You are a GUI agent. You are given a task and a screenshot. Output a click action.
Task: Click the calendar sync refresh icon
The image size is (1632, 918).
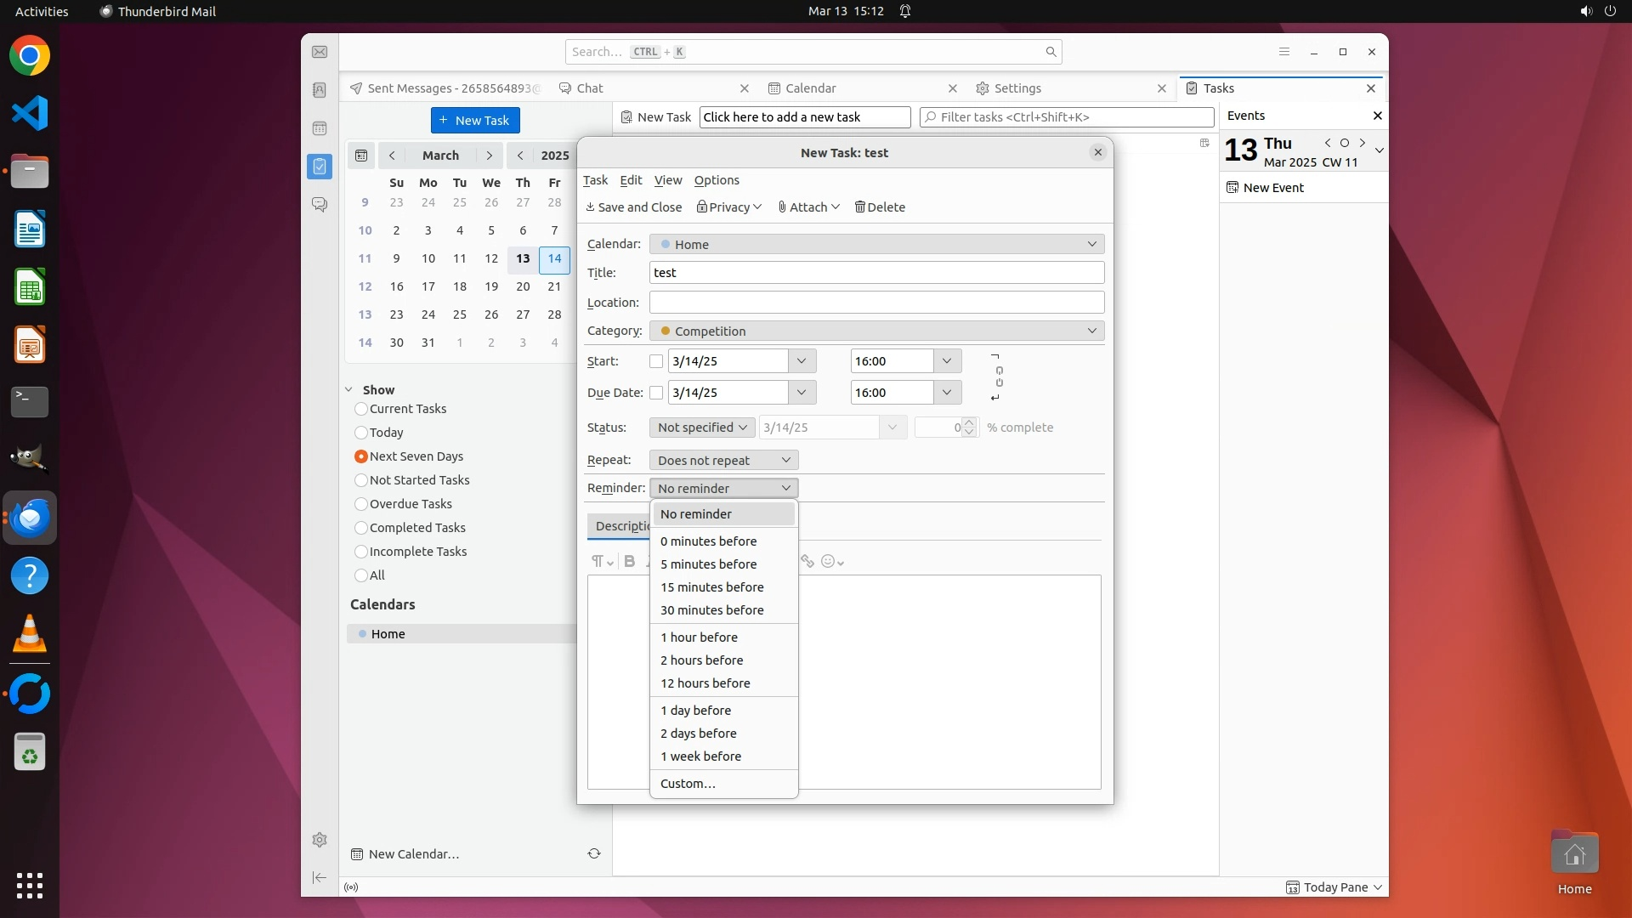coord(594,853)
